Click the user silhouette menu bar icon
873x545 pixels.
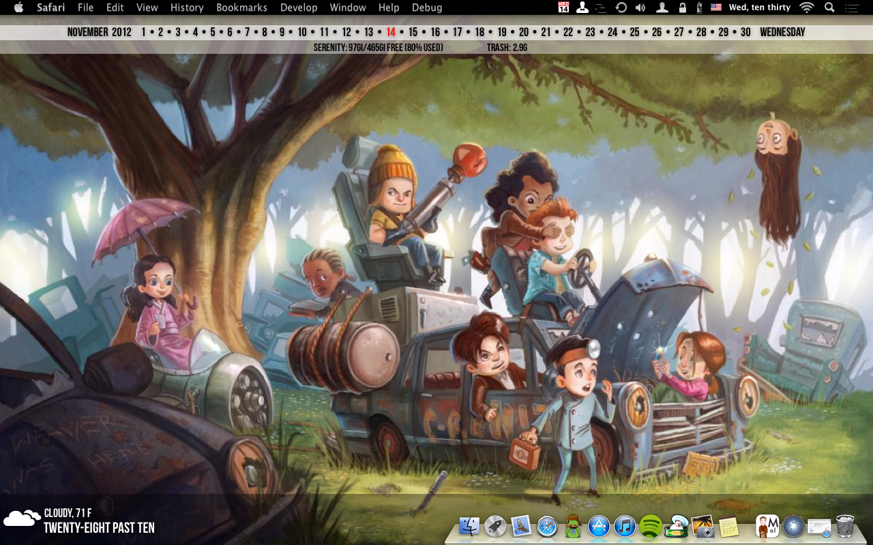(x=662, y=7)
